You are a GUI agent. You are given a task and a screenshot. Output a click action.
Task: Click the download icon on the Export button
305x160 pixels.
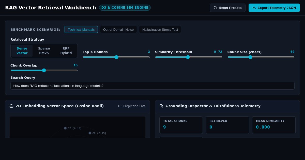(x=254, y=8)
